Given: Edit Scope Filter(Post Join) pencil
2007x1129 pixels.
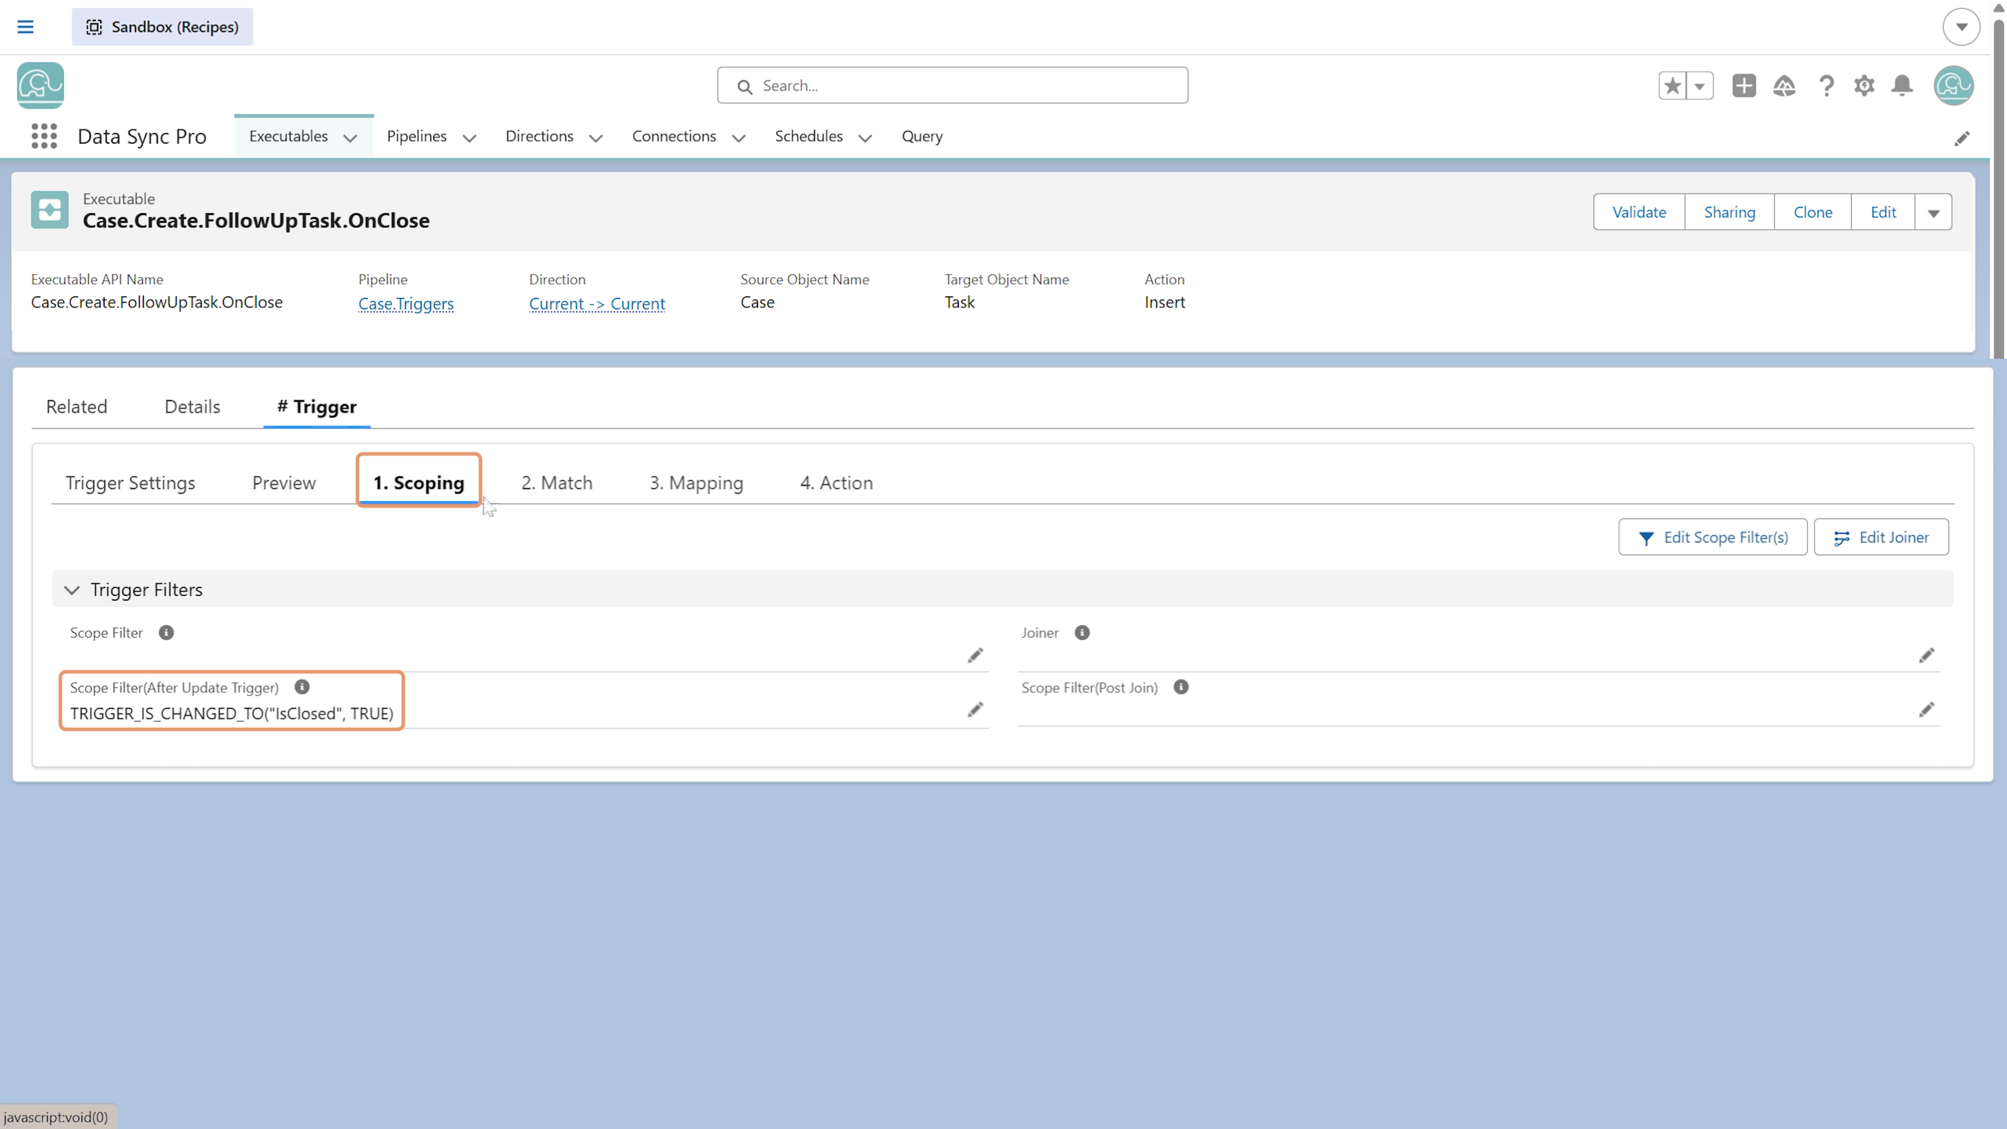Looking at the screenshot, I should point(1926,710).
